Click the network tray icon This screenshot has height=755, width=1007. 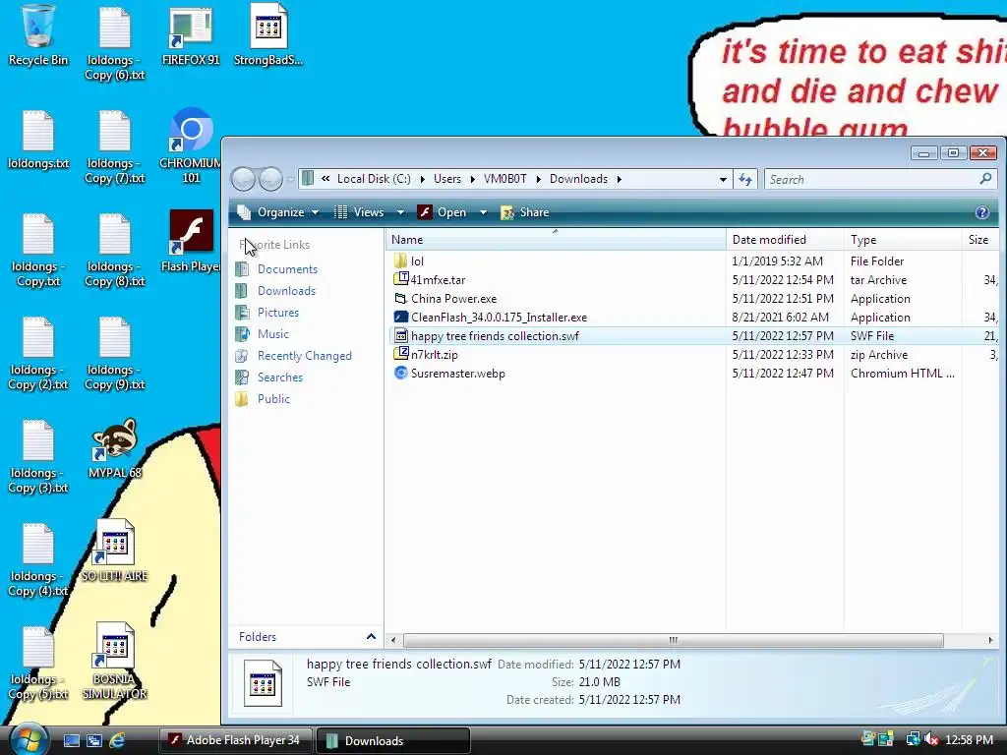click(912, 739)
